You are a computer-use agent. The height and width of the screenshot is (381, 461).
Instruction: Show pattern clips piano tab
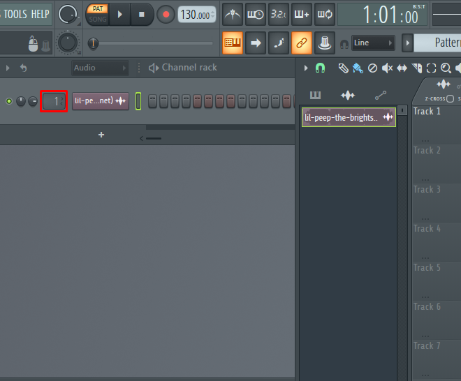coord(315,95)
